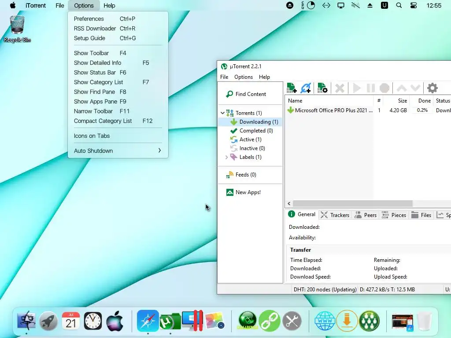Image resolution: width=451 pixels, height=338 pixels.
Task: Open Options menu in the µTorrent window
Action: pos(243,77)
